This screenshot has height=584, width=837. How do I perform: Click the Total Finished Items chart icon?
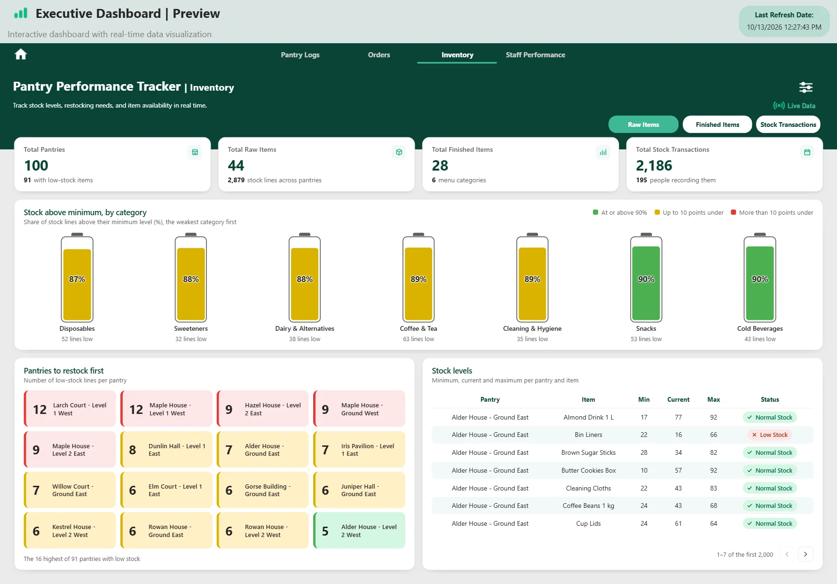pos(603,152)
